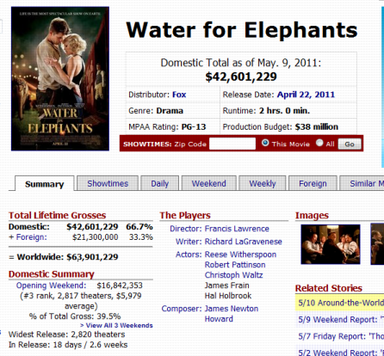384x356 pixels.
Task: Open Reese Witherspoon's actor page link
Action: click(x=240, y=255)
